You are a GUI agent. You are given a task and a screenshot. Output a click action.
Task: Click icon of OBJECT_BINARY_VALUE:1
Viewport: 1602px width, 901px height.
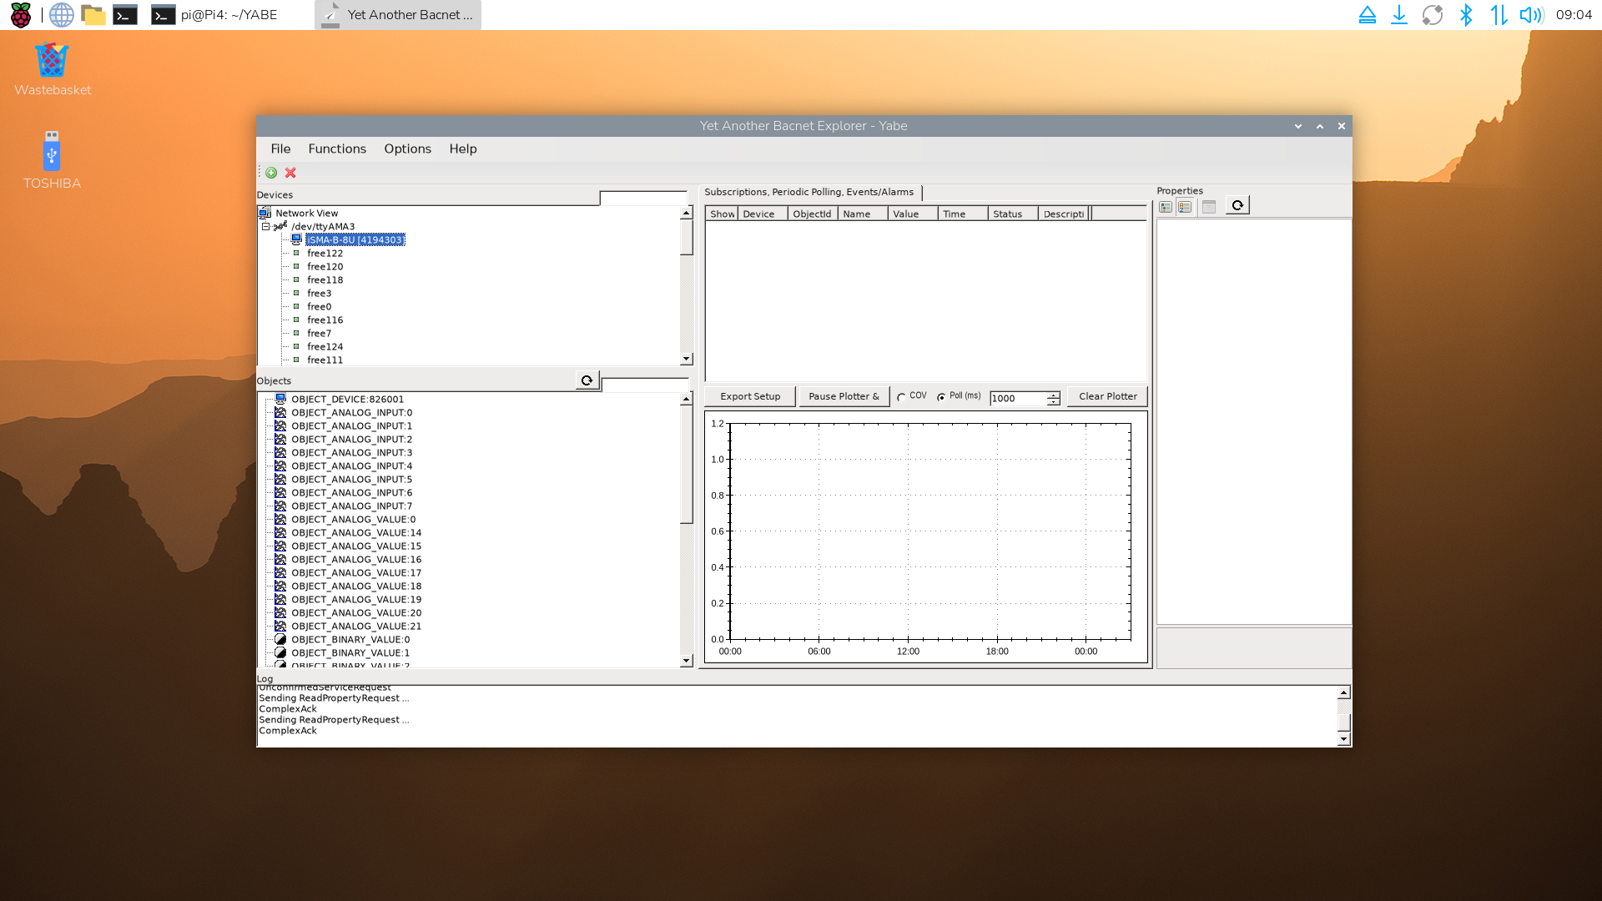[280, 652]
